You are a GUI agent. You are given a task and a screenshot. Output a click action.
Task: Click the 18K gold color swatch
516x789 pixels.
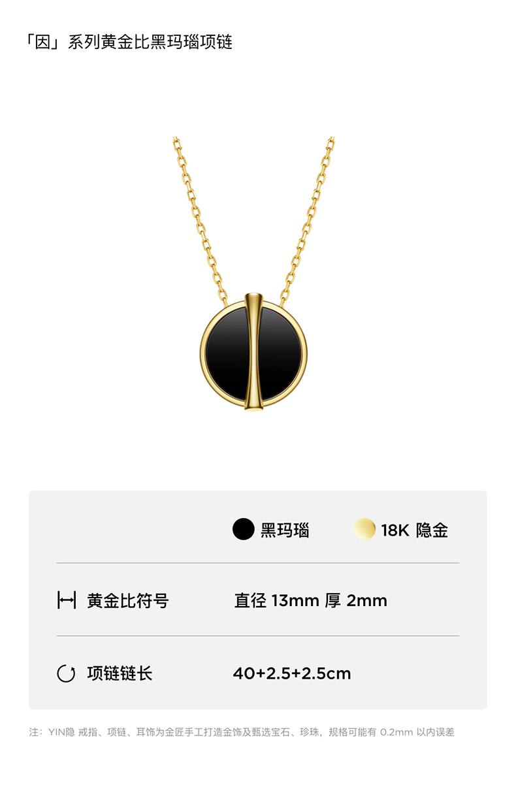pos(364,529)
